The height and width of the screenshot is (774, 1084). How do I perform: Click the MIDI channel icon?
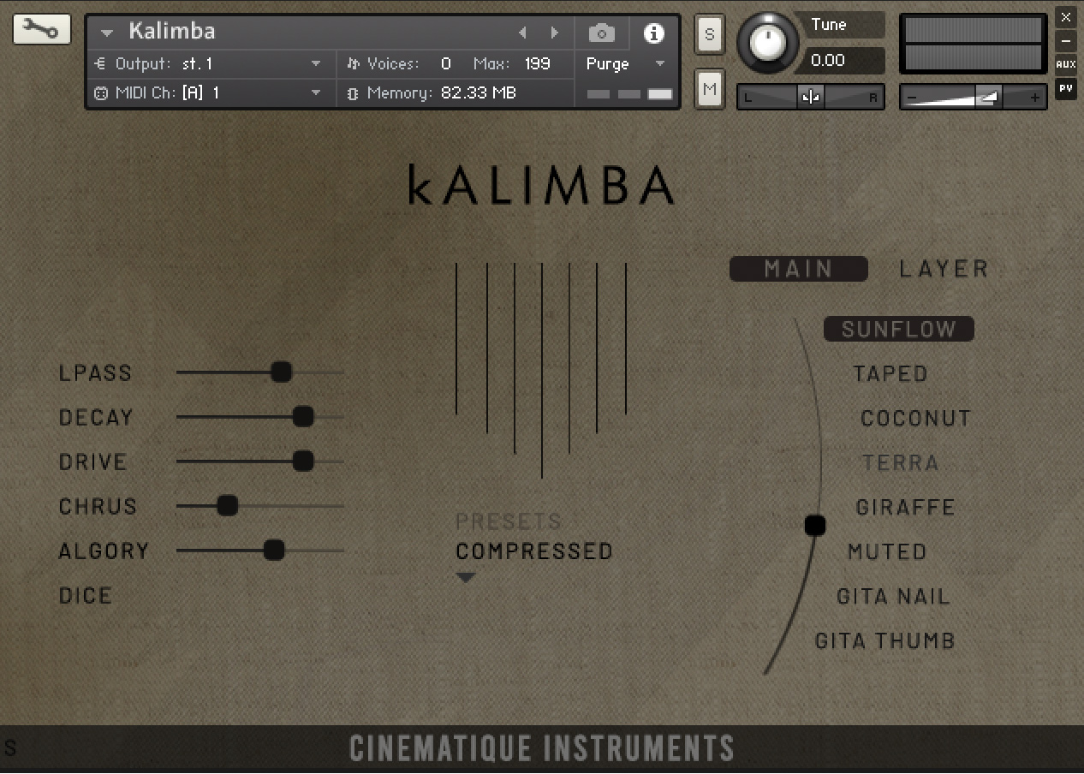click(100, 93)
